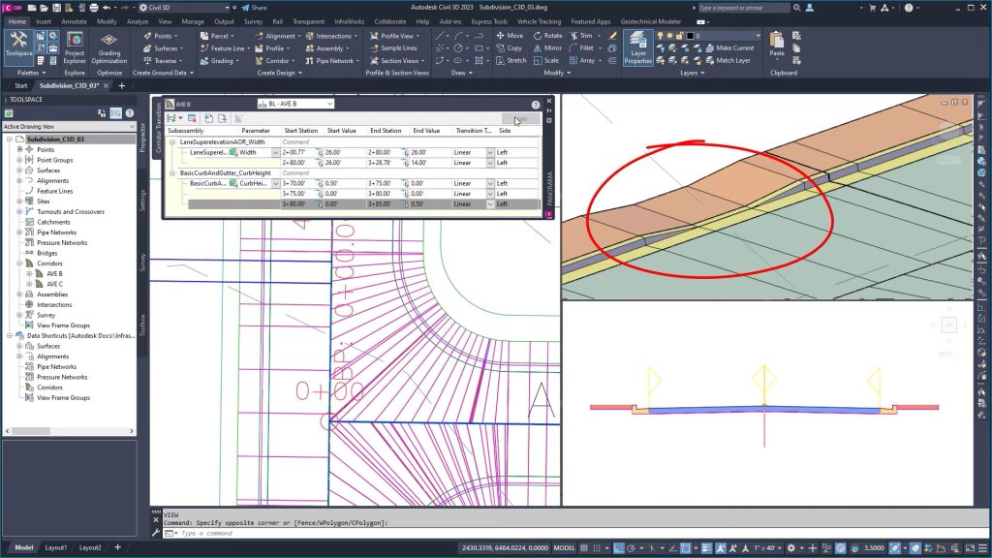
Task: Click the 3+85.00' End Station cell
Action: point(386,204)
